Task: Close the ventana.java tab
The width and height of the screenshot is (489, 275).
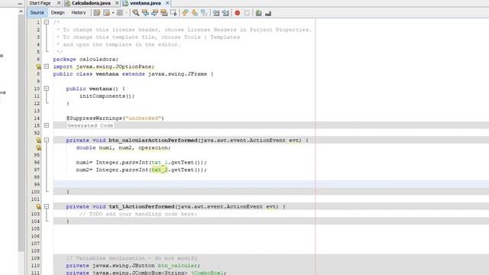Action: [167, 3]
